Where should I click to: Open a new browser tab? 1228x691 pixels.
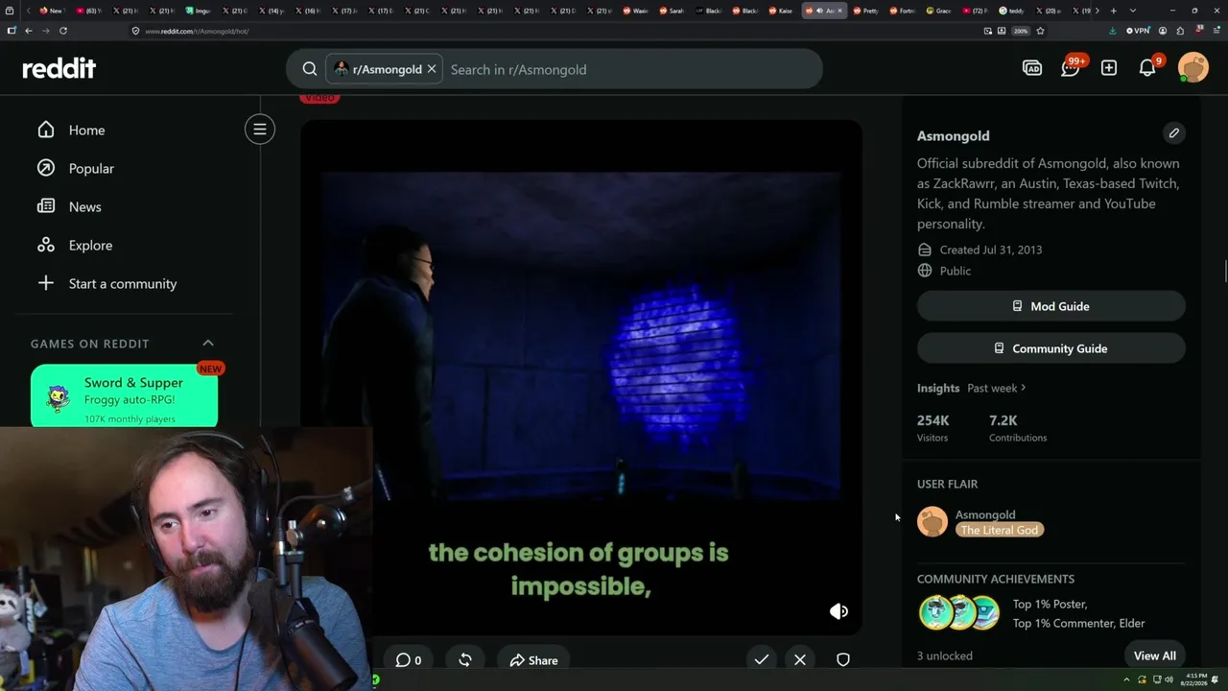tap(1113, 11)
